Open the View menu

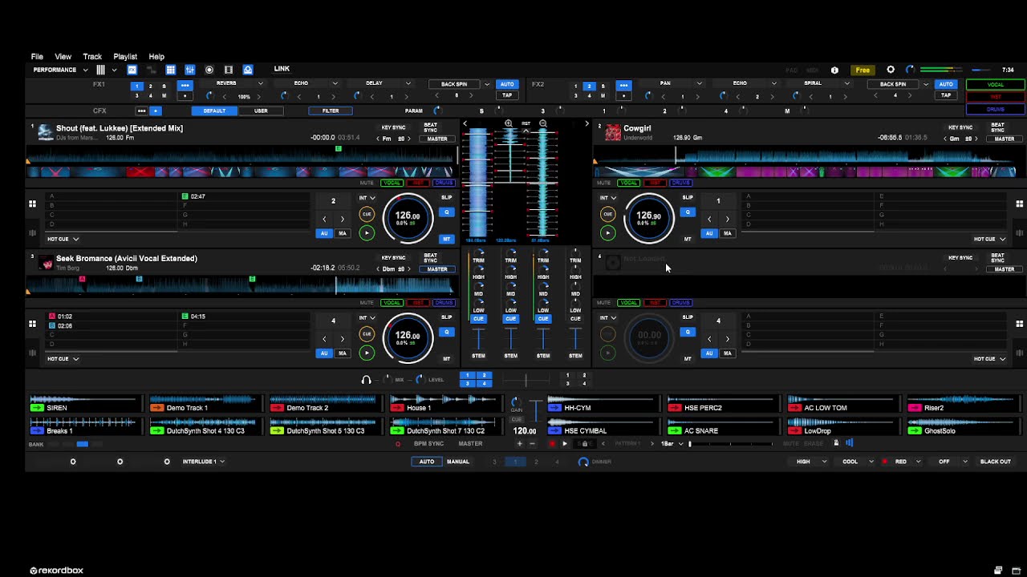click(x=63, y=57)
